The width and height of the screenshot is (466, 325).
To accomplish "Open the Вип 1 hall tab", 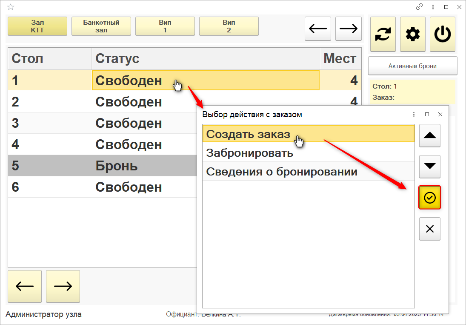I will tap(165, 26).
